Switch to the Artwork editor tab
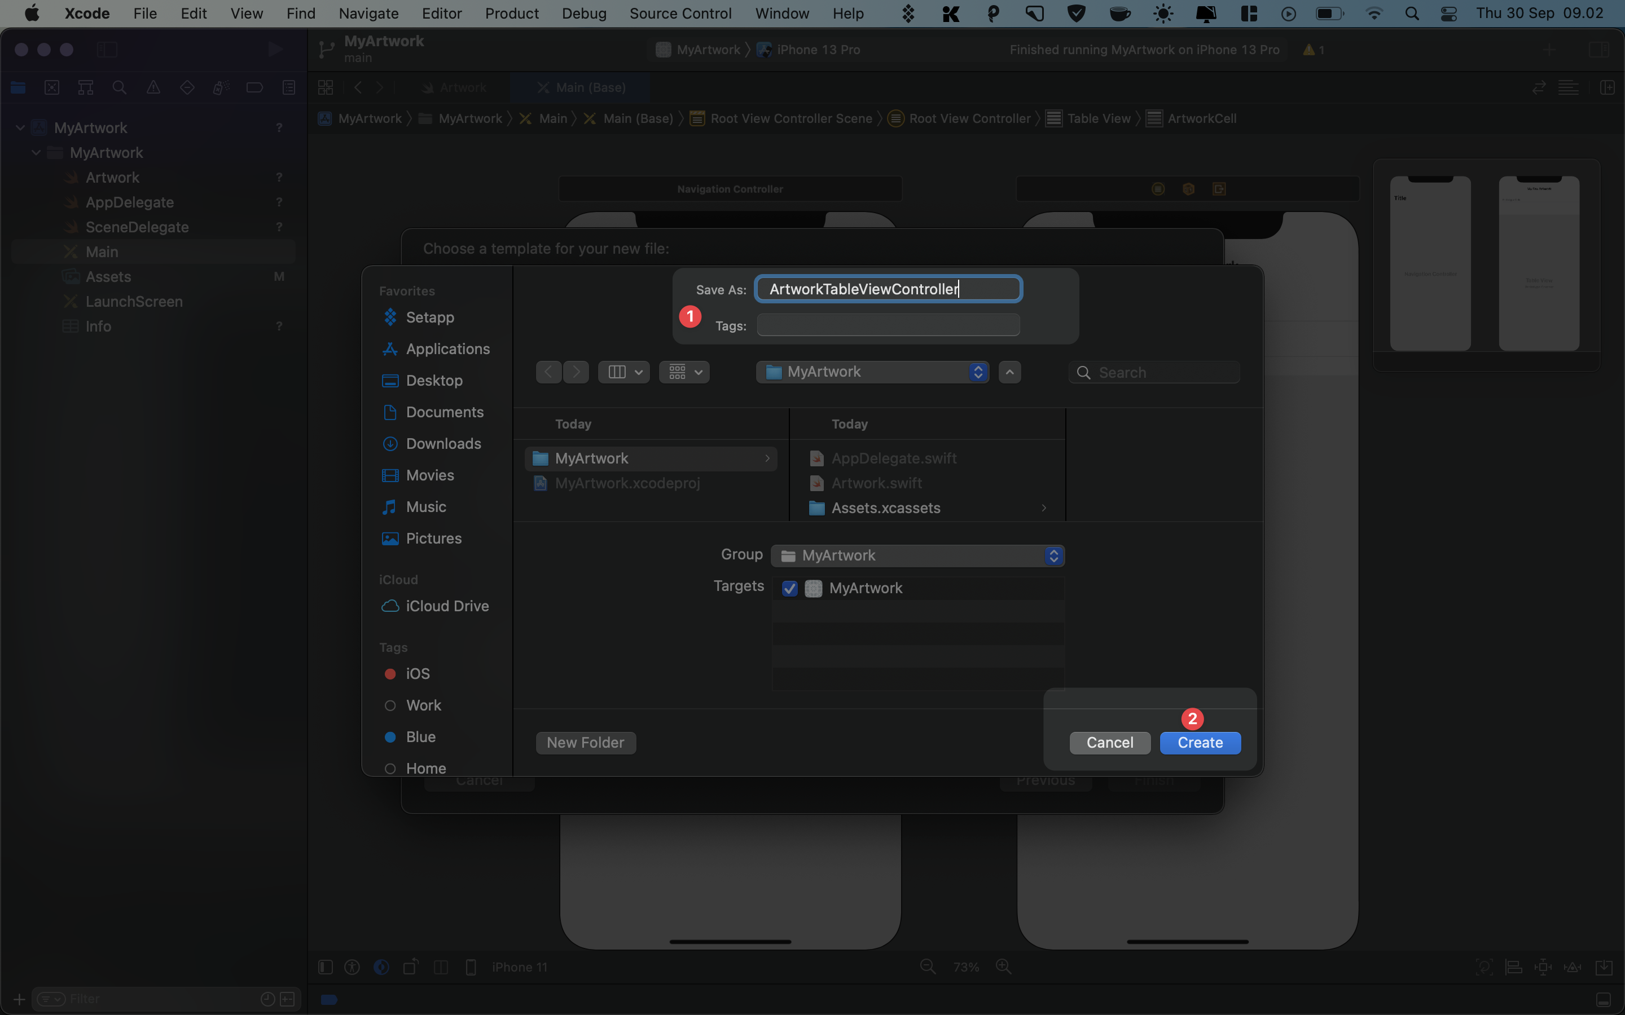This screenshot has width=1625, height=1015. pos(453,87)
